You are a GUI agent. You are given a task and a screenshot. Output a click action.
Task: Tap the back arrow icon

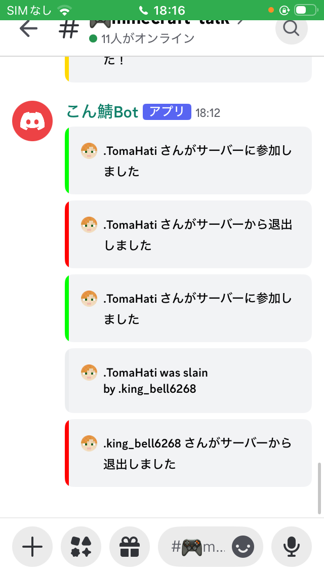pos(28,28)
